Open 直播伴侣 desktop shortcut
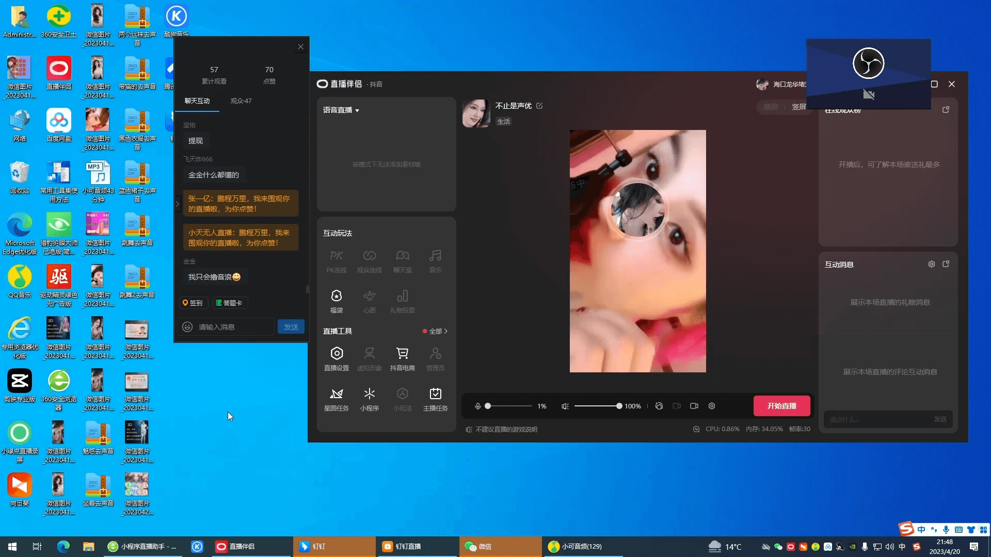Image resolution: width=991 pixels, height=557 pixels. pos(59,73)
